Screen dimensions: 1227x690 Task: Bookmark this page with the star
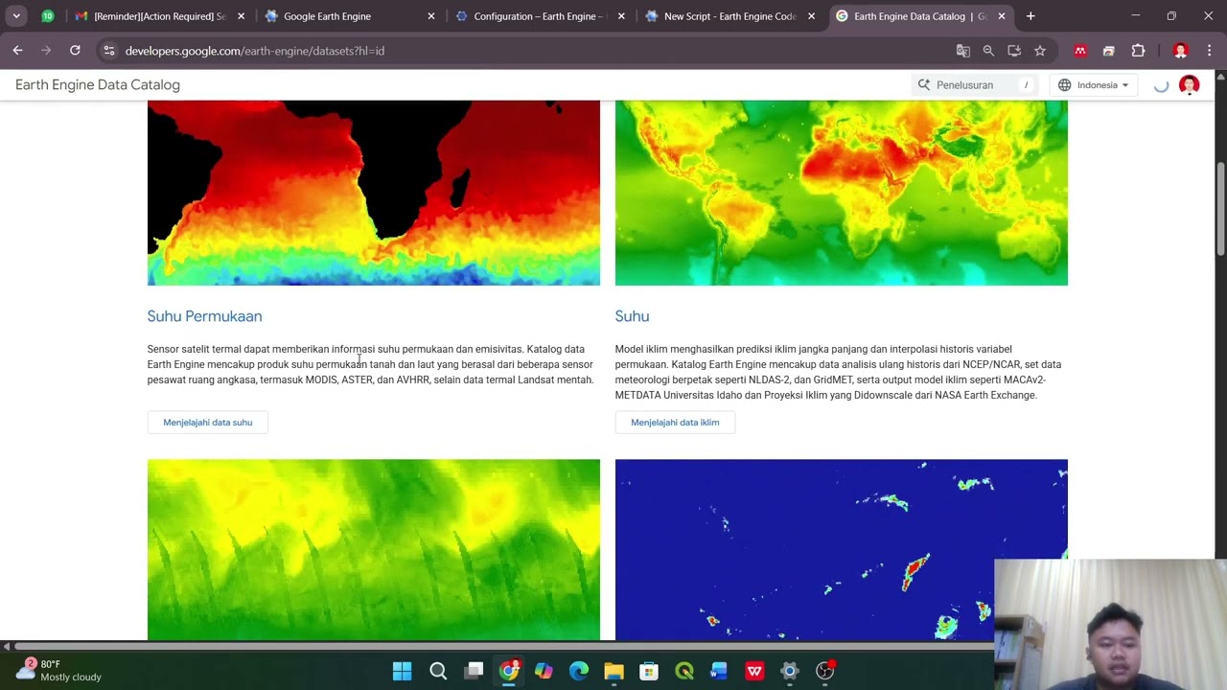coord(1039,51)
